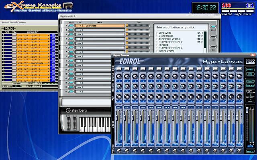Click HyperCanvas channel 01 Edit button

119,69
